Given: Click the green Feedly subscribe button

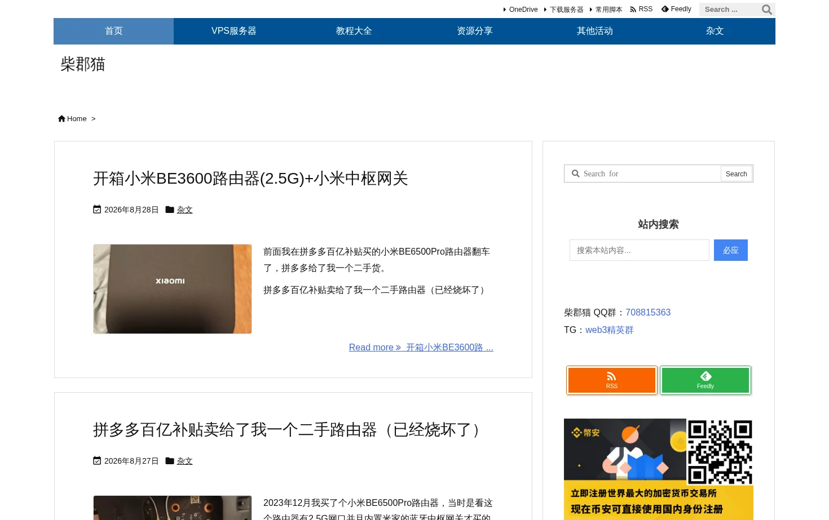Looking at the screenshot, I should pyautogui.click(x=705, y=380).
